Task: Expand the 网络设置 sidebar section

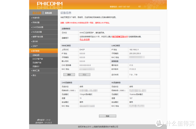Action: click(x=43, y=23)
